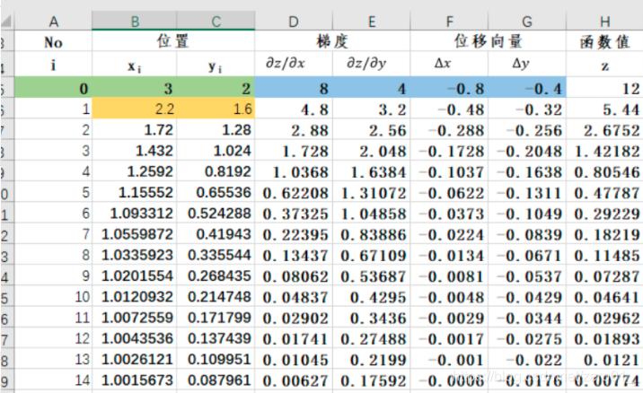Select the cell with value 0.80546
The height and width of the screenshot is (393, 643).
(x=604, y=171)
